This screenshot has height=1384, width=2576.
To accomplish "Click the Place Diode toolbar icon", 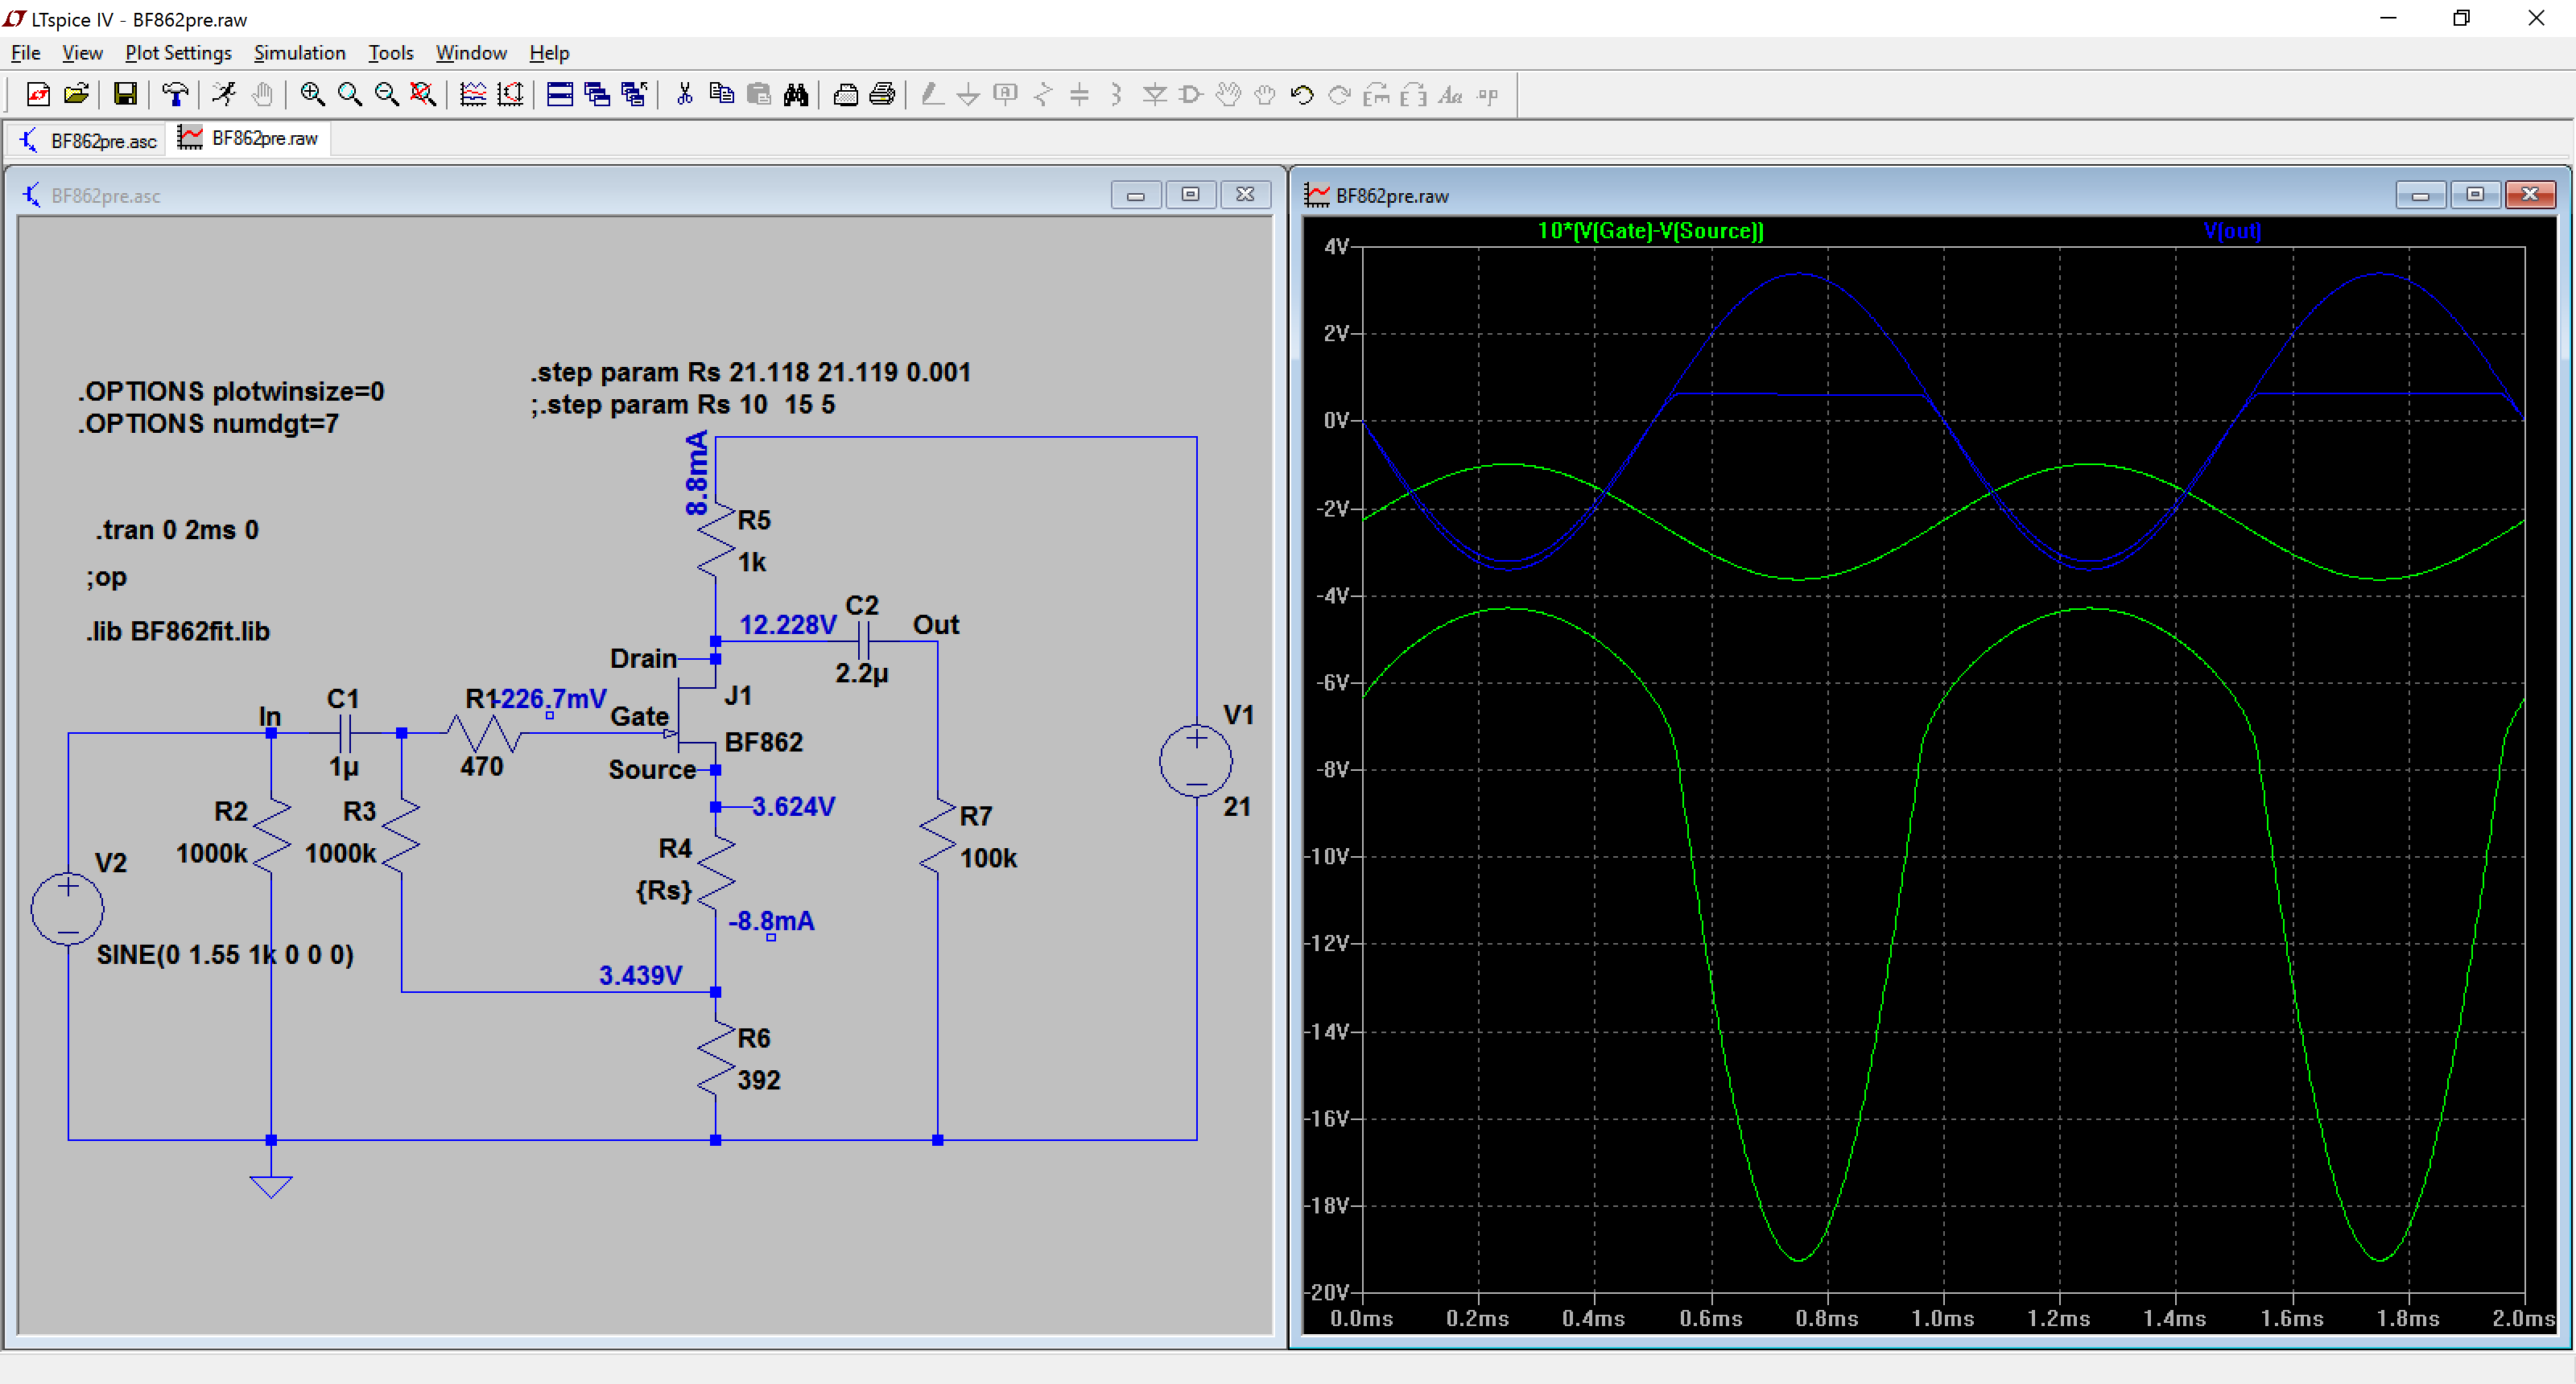I will (x=1154, y=95).
